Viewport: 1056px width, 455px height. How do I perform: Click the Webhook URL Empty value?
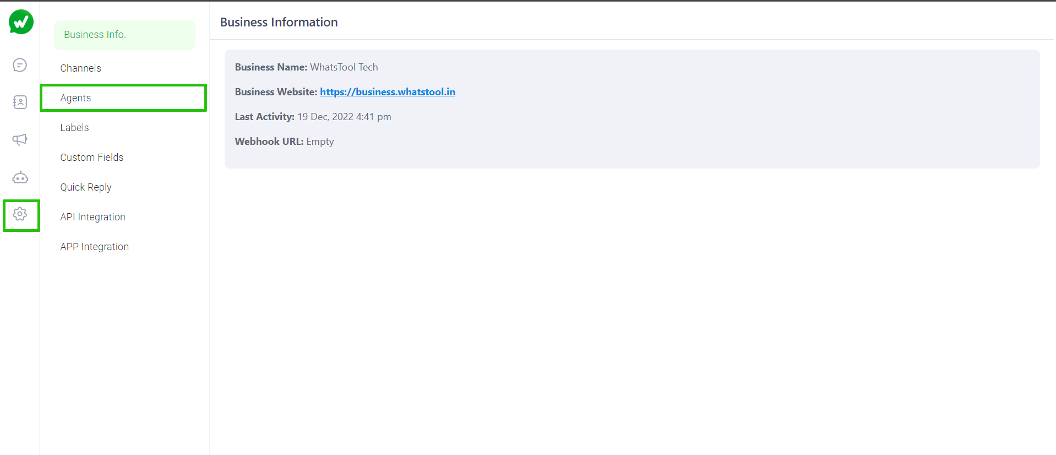click(320, 142)
